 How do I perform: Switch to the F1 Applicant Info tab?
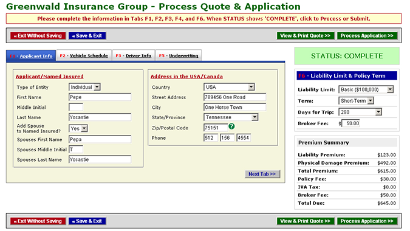(x=31, y=56)
